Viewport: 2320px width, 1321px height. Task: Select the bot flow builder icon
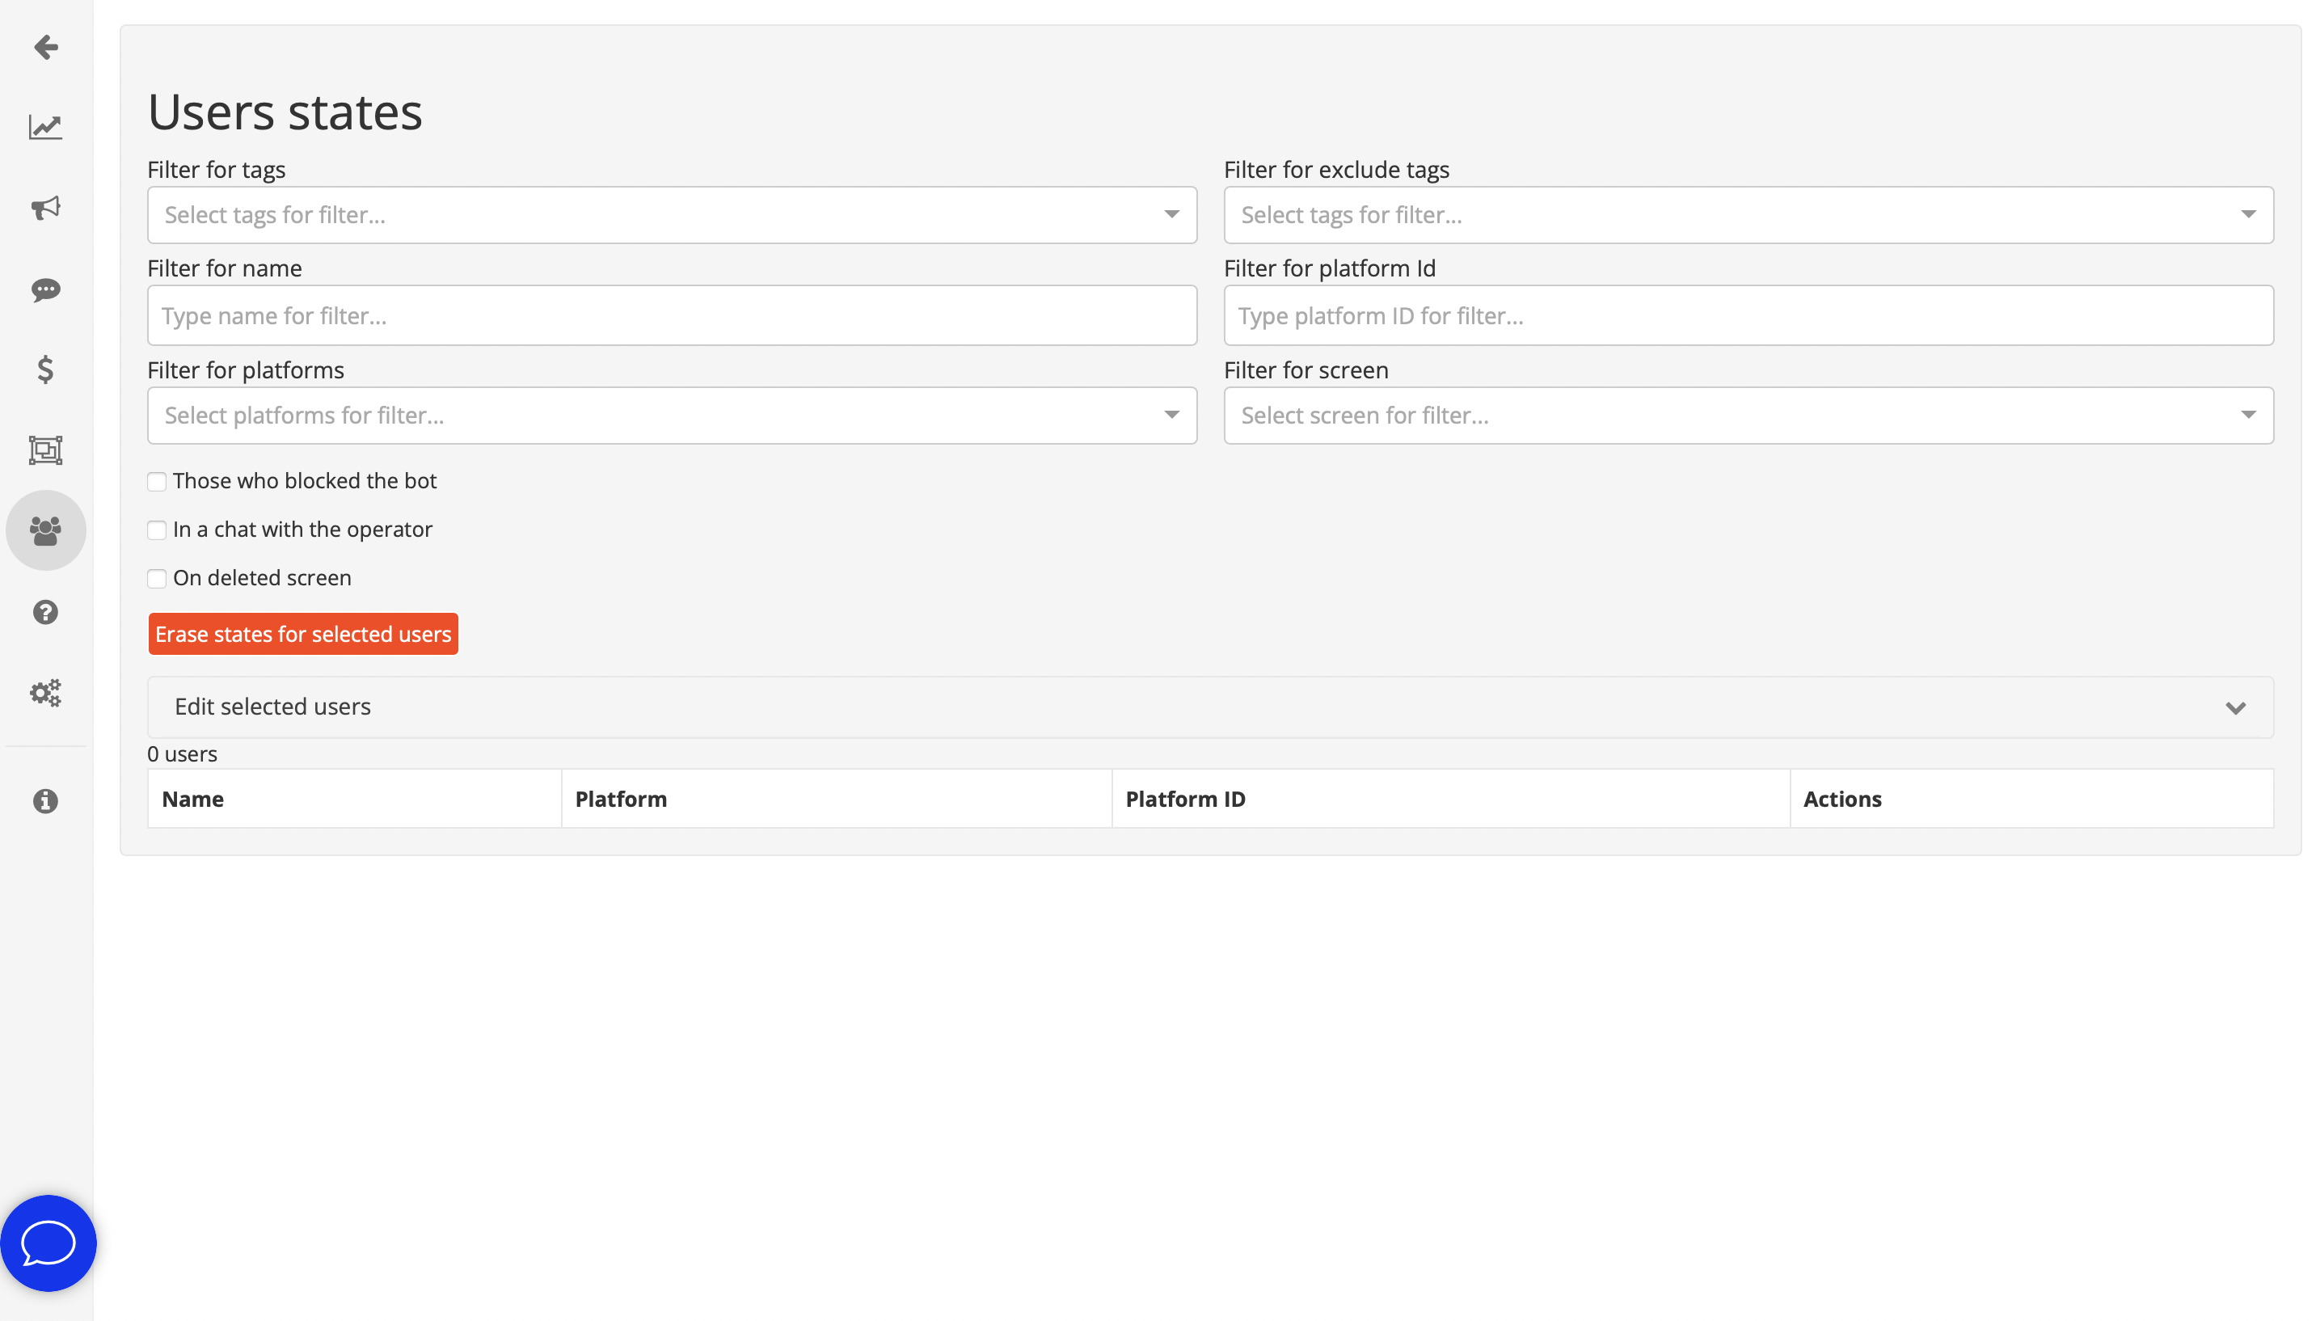coord(44,450)
